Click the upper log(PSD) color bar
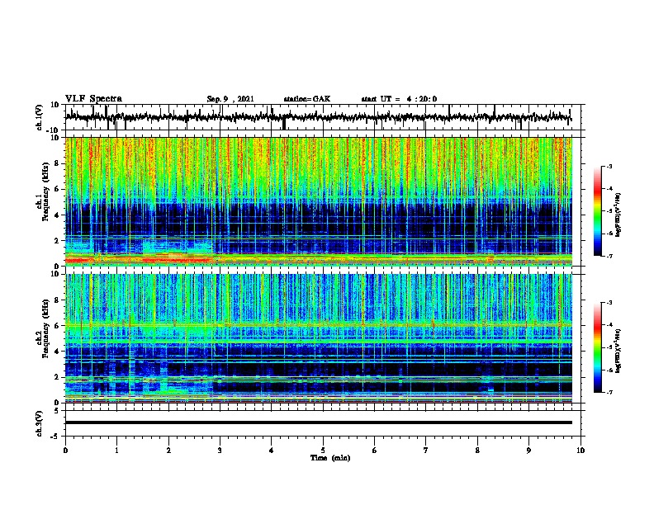The width and height of the screenshot is (654, 505). coord(598,211)
